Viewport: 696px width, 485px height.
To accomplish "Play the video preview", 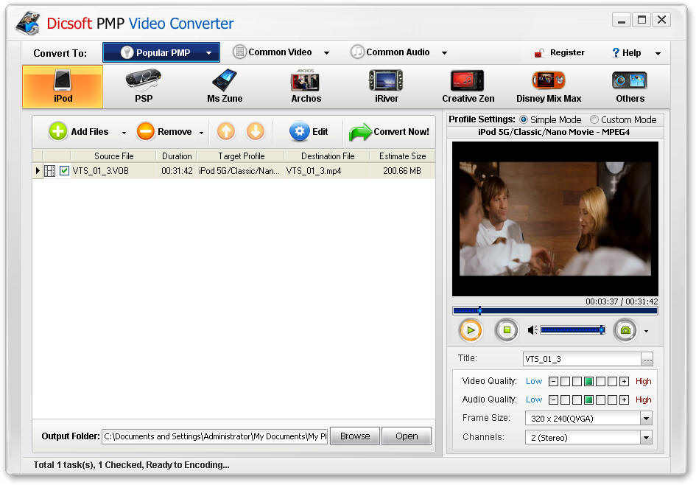I will 471,330.
